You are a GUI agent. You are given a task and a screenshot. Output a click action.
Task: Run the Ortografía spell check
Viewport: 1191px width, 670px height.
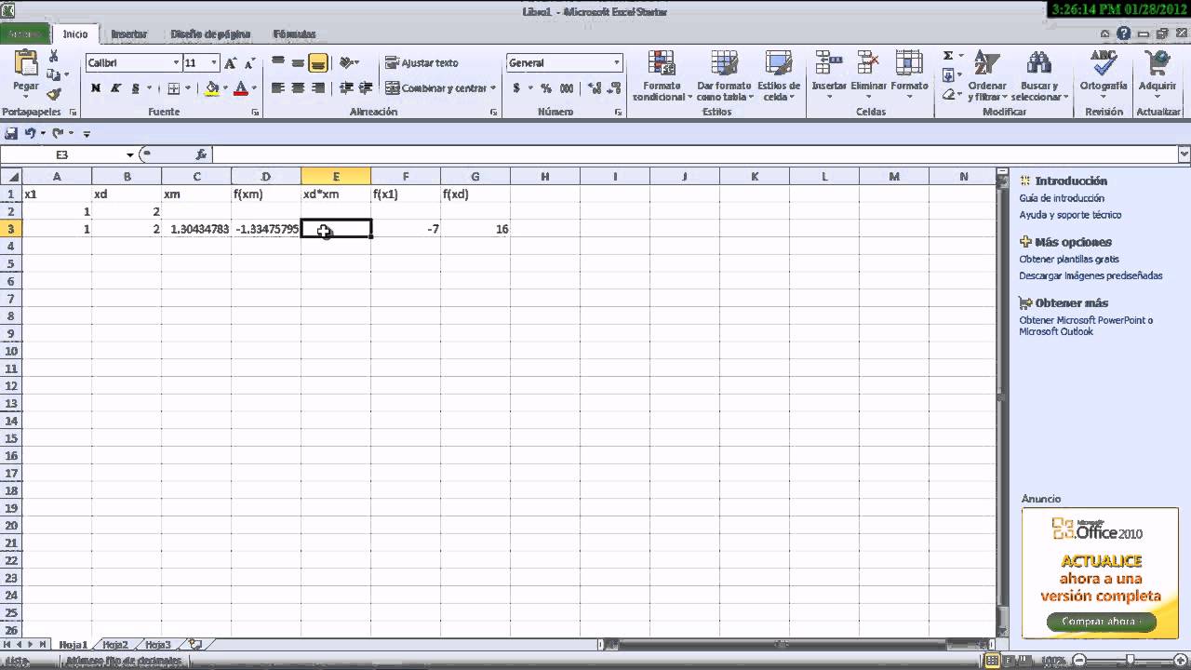(1104, 72)
